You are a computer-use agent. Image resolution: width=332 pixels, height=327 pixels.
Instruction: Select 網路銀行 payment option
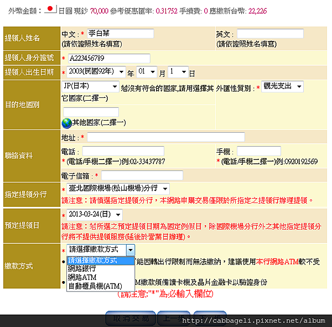click(101, 269)
